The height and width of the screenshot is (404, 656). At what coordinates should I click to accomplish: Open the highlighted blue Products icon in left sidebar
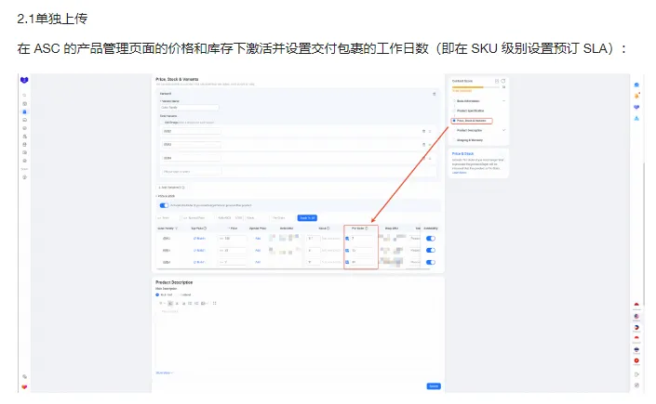click(24, 111)
